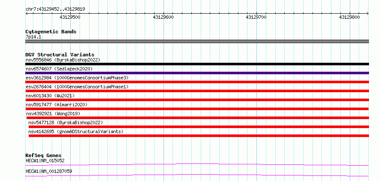
Task: Click the red bar under nsv4142695
Action: (x=199, y=136)
